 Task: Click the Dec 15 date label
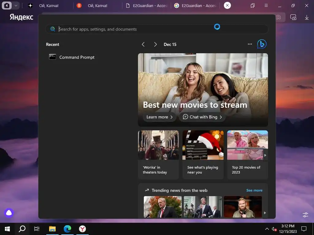click(170, 44)
